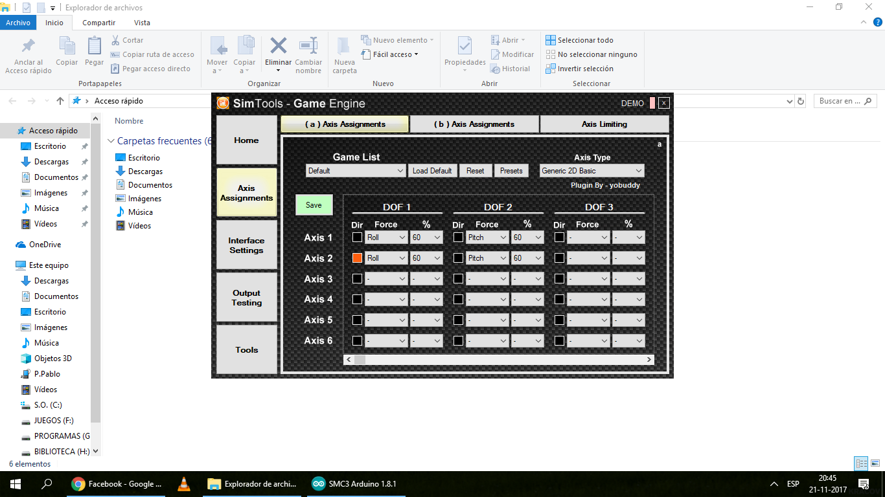This screenshot has width=885, height=497.
Task: Click the Acceso rápido address bar
Action: (433, 101)
